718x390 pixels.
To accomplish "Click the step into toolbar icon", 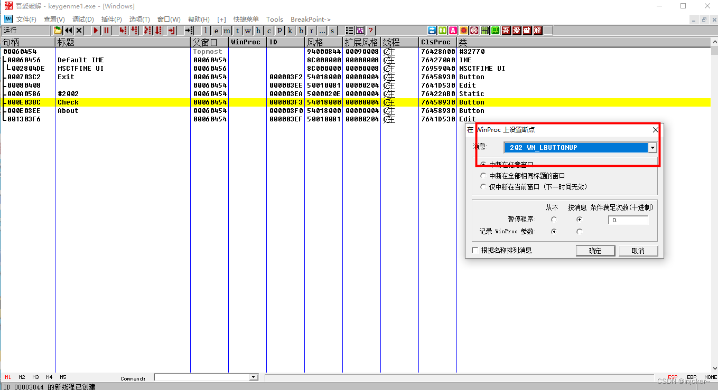I will tap(123, 31).
